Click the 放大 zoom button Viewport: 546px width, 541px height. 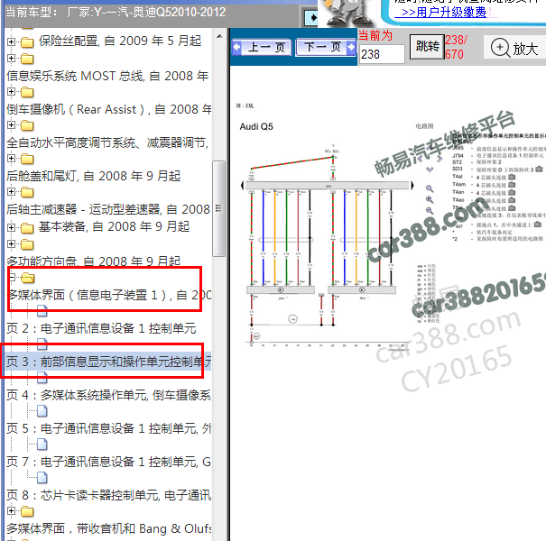click(514, 48)
